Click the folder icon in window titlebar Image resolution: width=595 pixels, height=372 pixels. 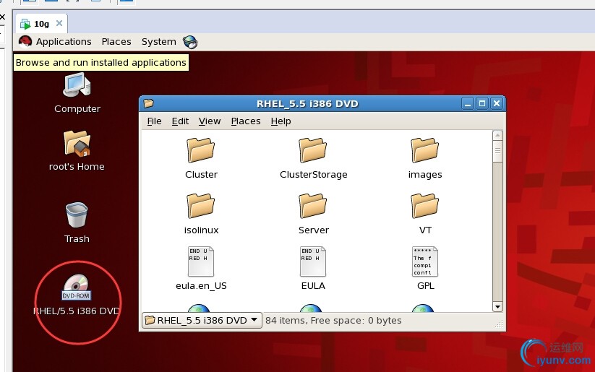click(x=148, y=103)
